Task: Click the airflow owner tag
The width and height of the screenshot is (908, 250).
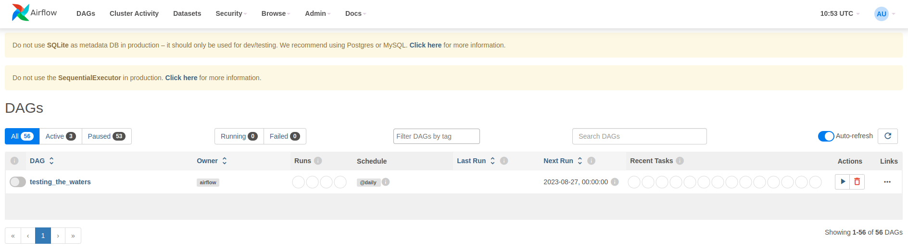Action: pyautogui.click(x=208, y=182)
